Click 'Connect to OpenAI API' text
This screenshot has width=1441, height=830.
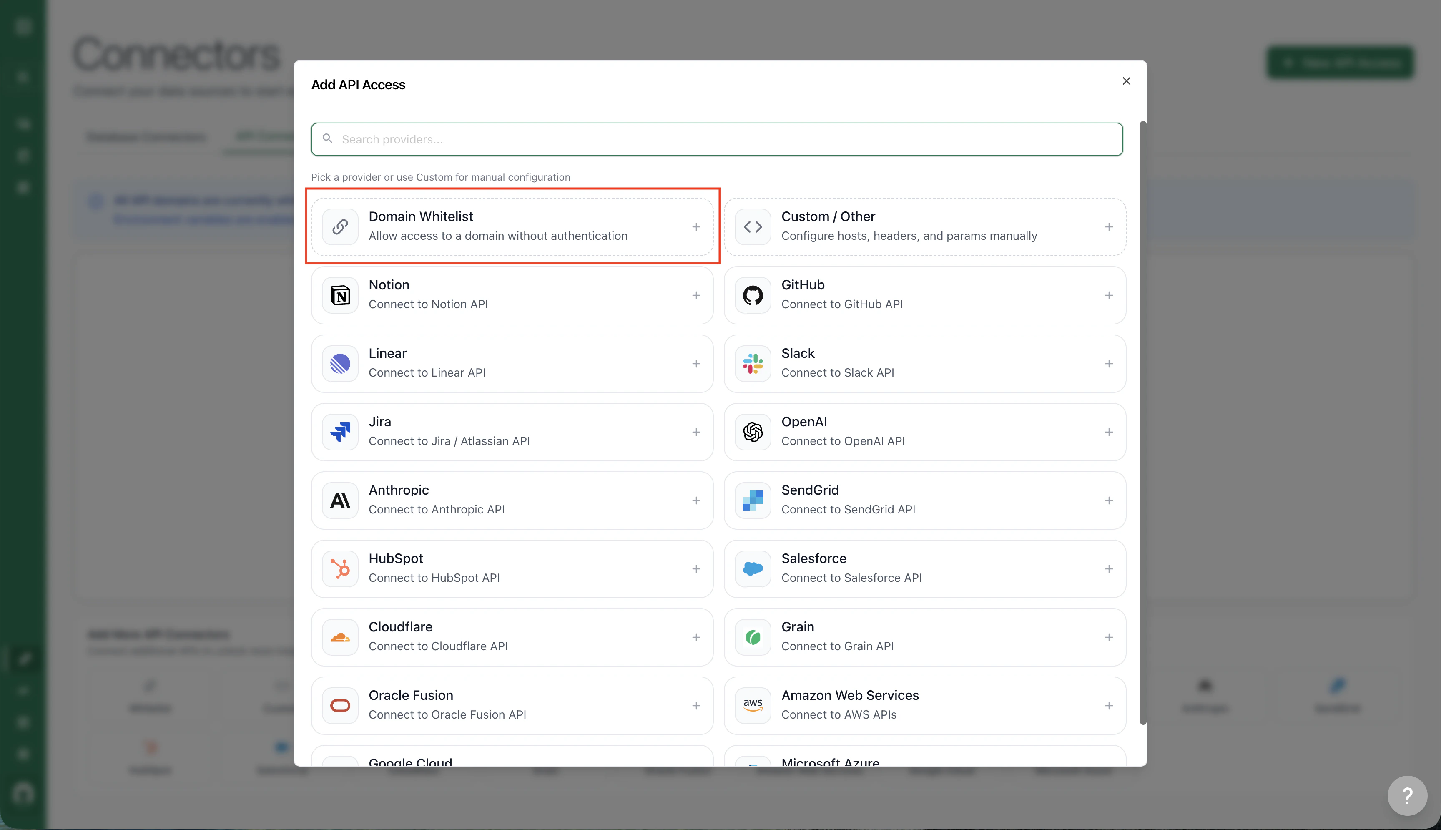pos(843,441)
